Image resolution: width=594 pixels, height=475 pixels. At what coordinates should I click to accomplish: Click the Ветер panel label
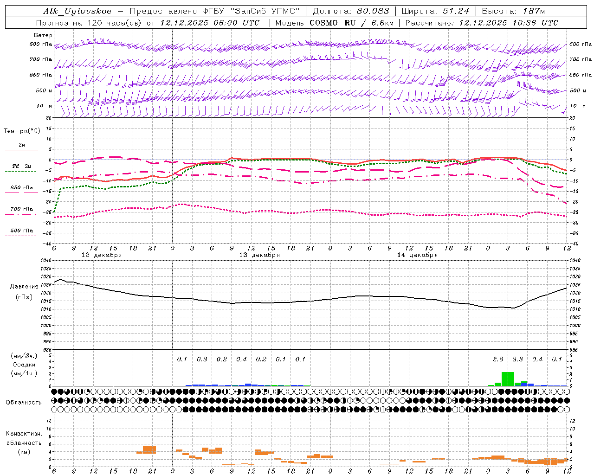click(43, 35)
